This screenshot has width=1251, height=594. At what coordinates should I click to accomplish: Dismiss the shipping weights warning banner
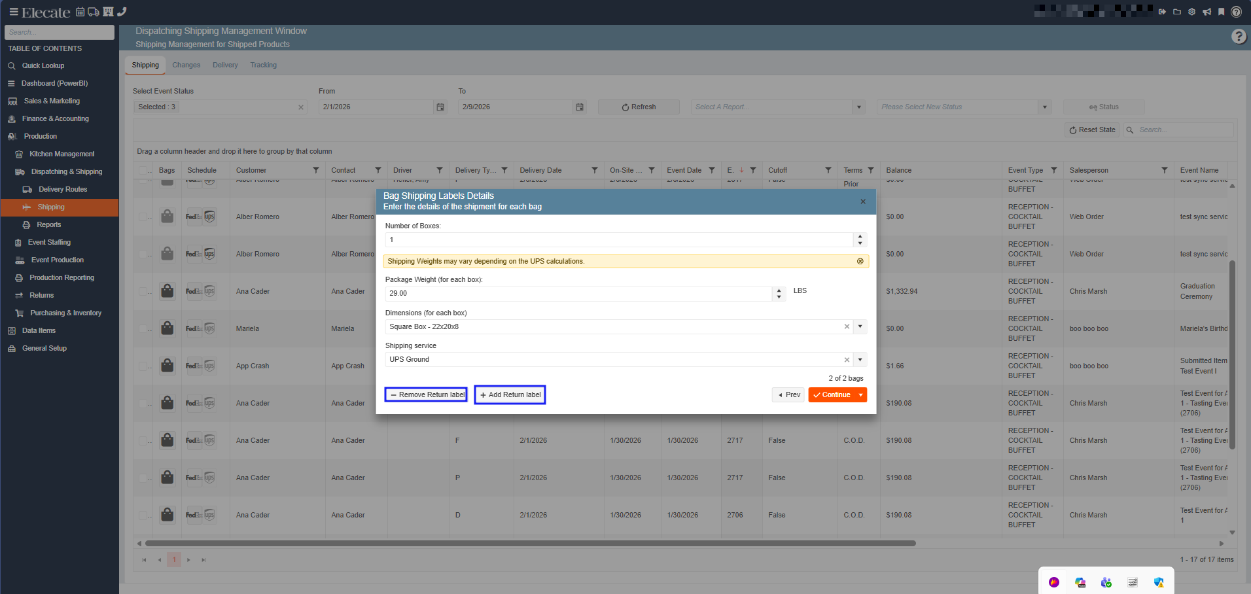click(x=860, y=261)
